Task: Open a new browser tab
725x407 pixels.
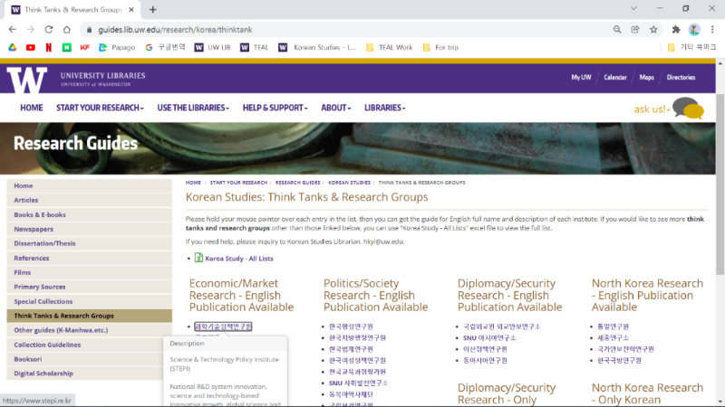Action: click(x=153, y=9)
